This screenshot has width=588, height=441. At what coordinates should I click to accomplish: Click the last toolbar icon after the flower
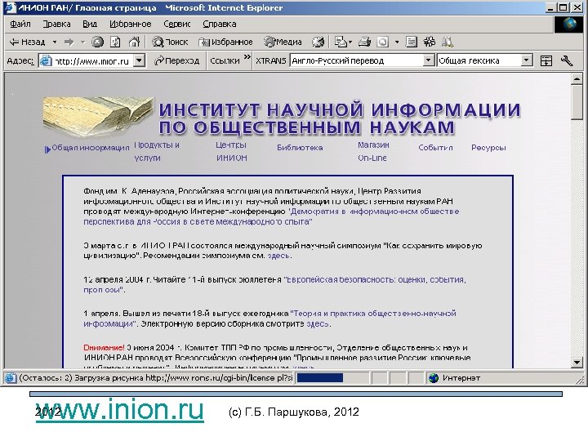click(x=448, y=42)
